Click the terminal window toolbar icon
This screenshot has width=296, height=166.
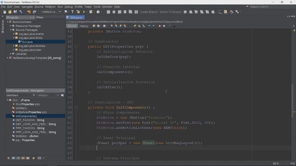click(x=220, y=12)
